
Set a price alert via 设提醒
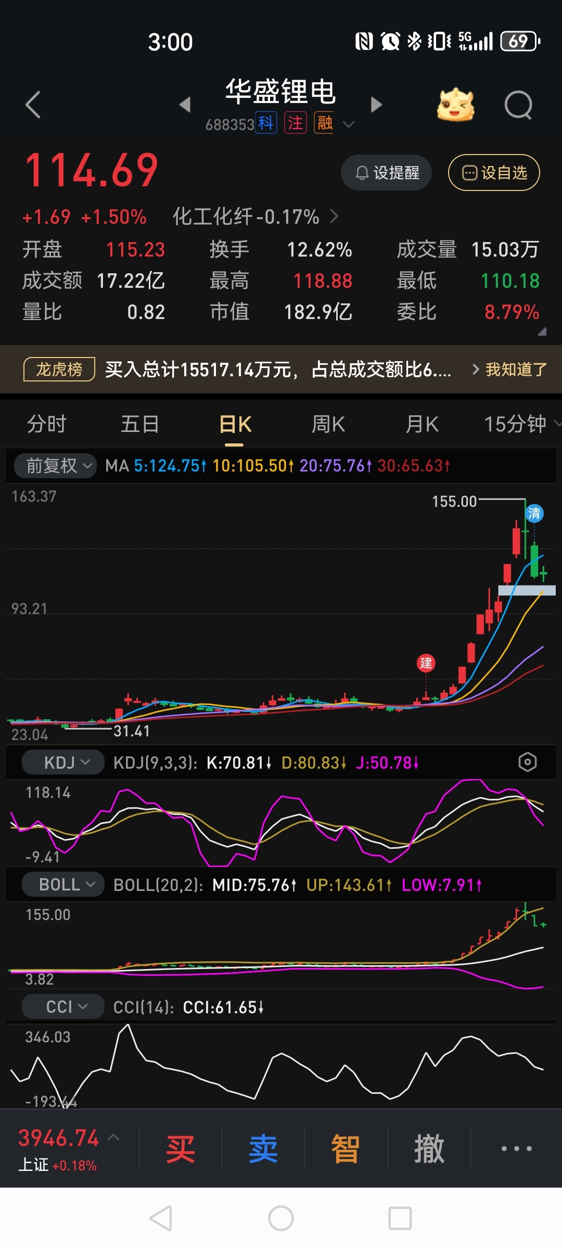pyautogui.click(x=386, y=173)
